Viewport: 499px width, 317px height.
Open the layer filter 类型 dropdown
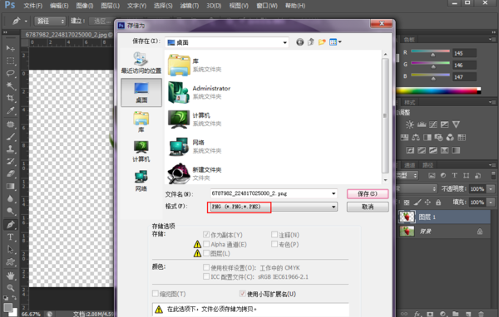point(408,175)
